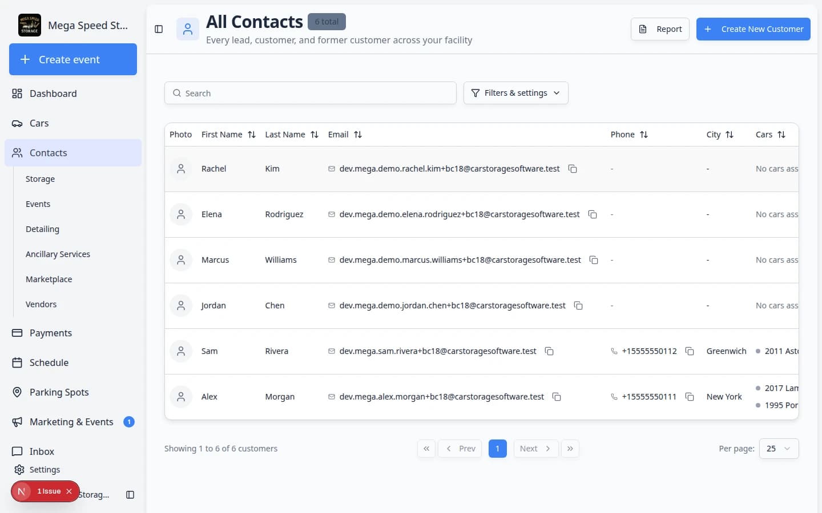Copy Elena Rodriguez's email address
The height and width of the screenshot is (513, 822).
593,214
